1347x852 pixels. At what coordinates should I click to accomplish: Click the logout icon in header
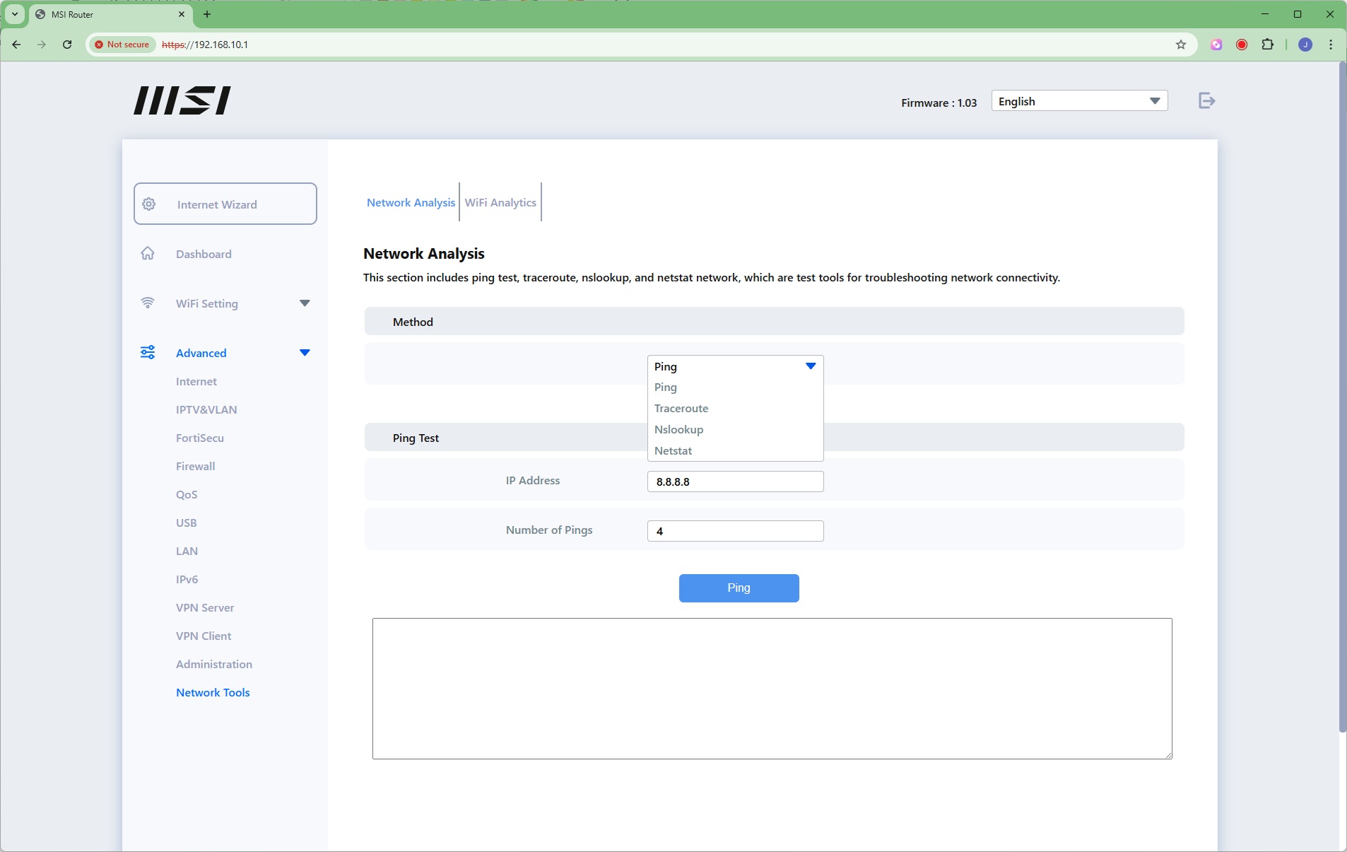coord(1206,101)
